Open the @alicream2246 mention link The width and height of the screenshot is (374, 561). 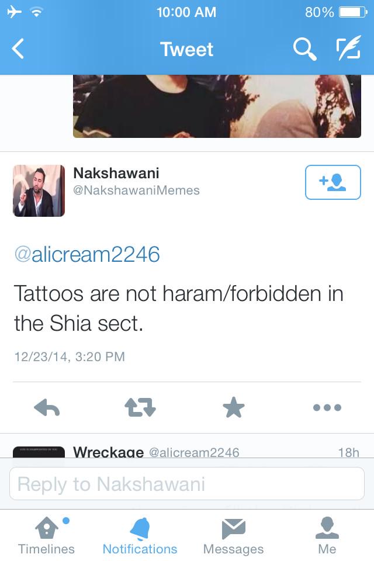(x=87, y=254)
